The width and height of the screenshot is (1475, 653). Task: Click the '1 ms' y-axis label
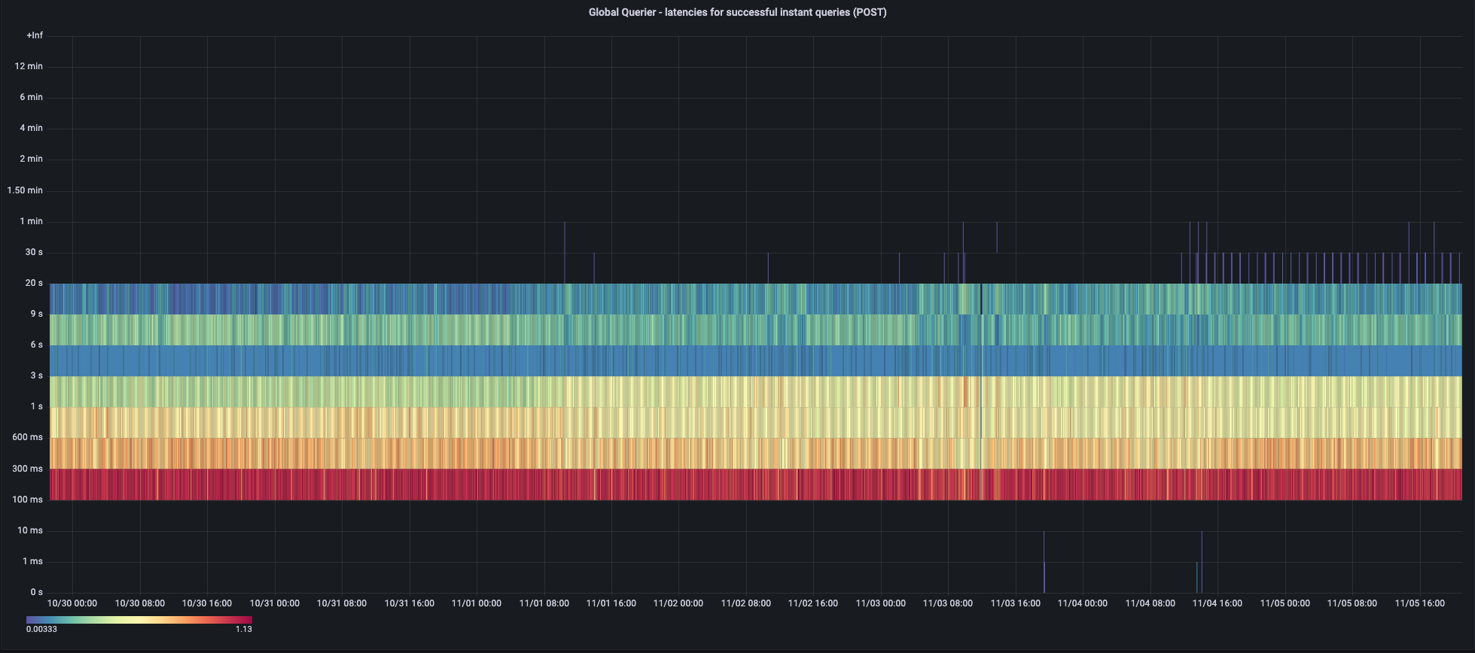(x=32, y=561)
